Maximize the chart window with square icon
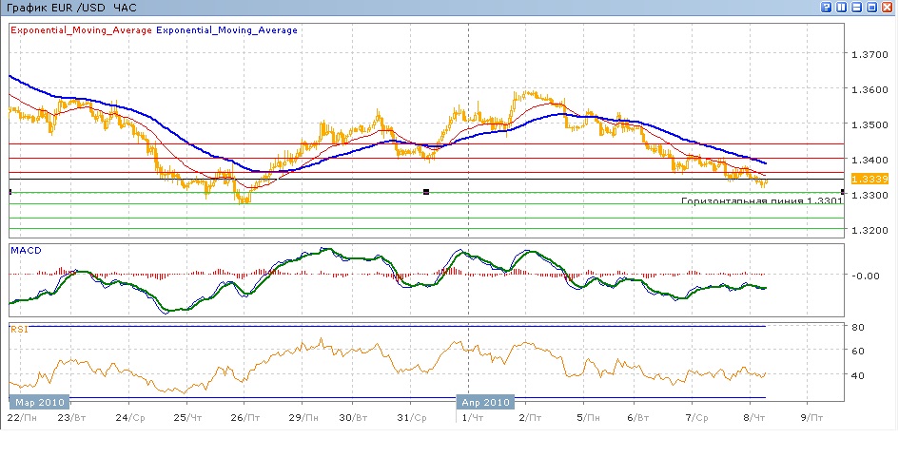The width and height of the screenshot is (899, 457). (x=872, y=8)
